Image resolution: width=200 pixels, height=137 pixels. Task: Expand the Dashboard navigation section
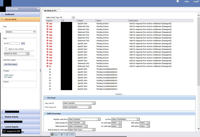20,14
